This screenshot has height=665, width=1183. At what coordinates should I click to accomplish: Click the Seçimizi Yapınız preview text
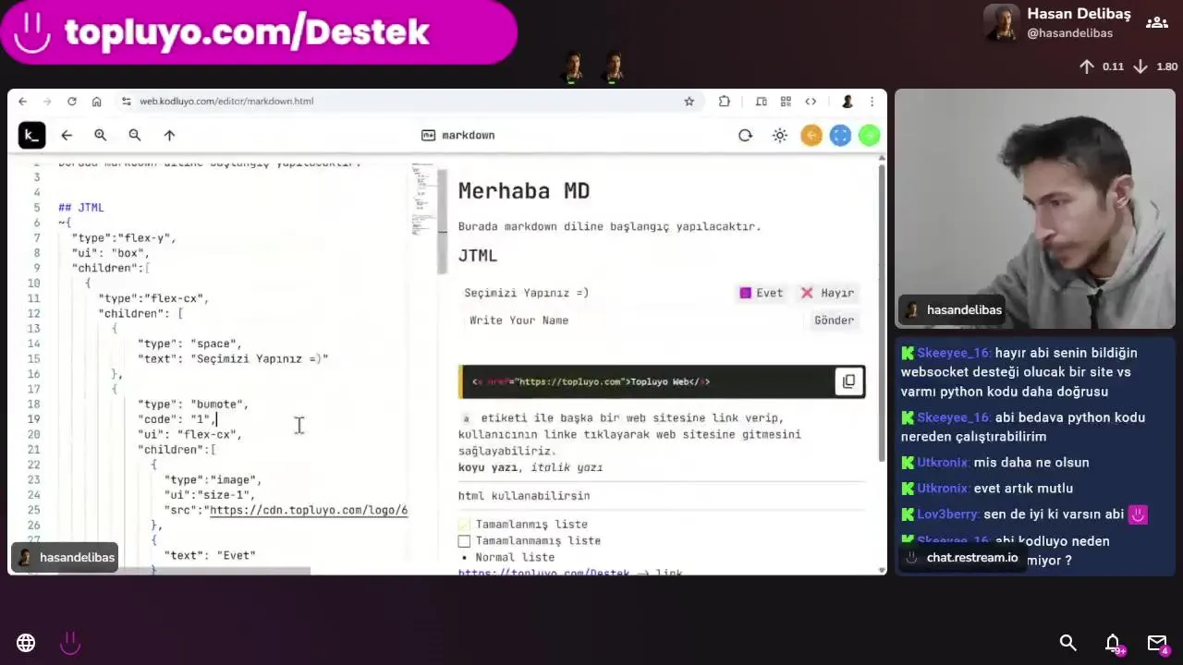527,293
